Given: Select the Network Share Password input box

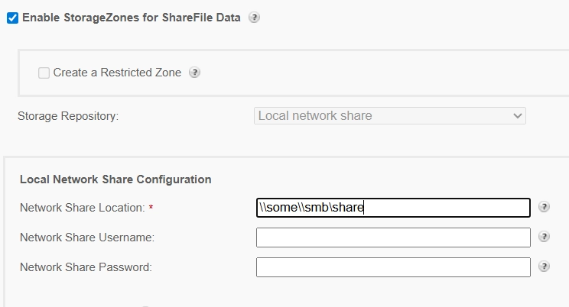Looking at the screenshot, I should pos(393,267).
